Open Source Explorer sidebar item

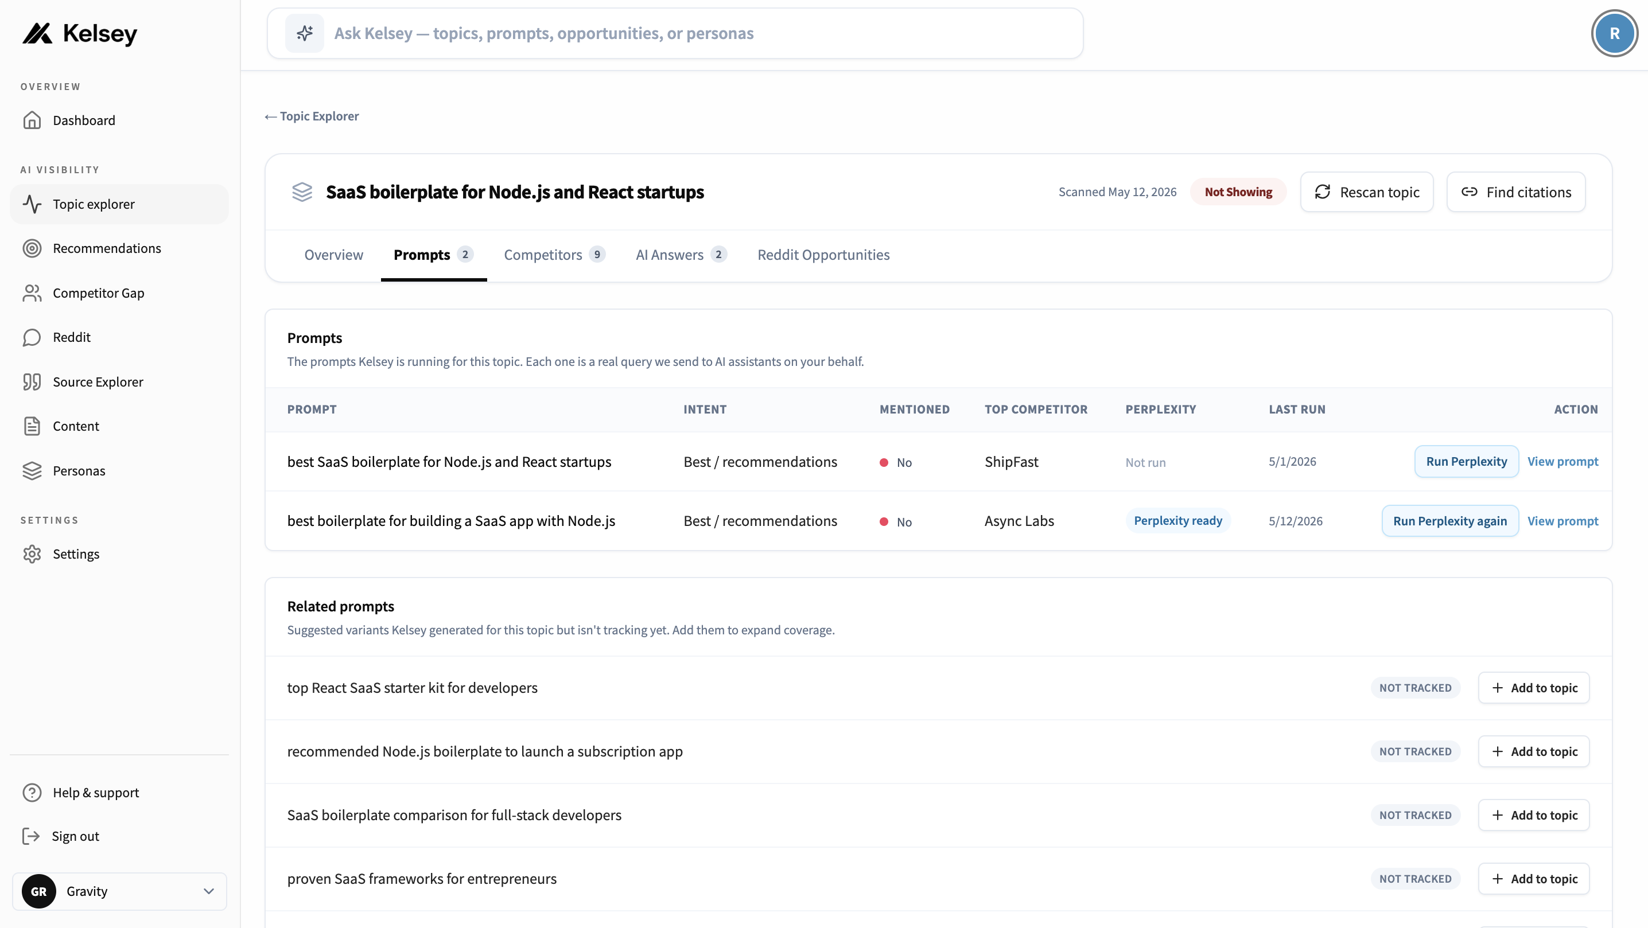click(119, 382)
